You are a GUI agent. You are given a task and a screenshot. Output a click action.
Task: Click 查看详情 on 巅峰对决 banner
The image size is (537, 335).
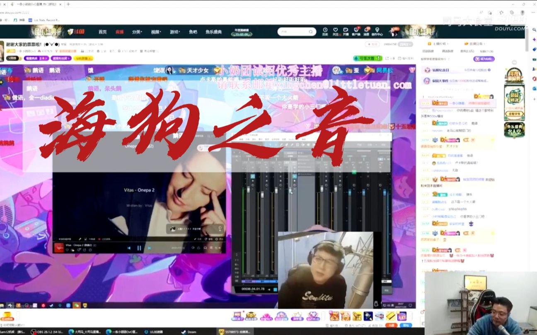pos(514,114)
